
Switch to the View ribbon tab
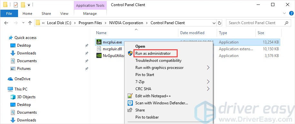click(x=64, y=14)
